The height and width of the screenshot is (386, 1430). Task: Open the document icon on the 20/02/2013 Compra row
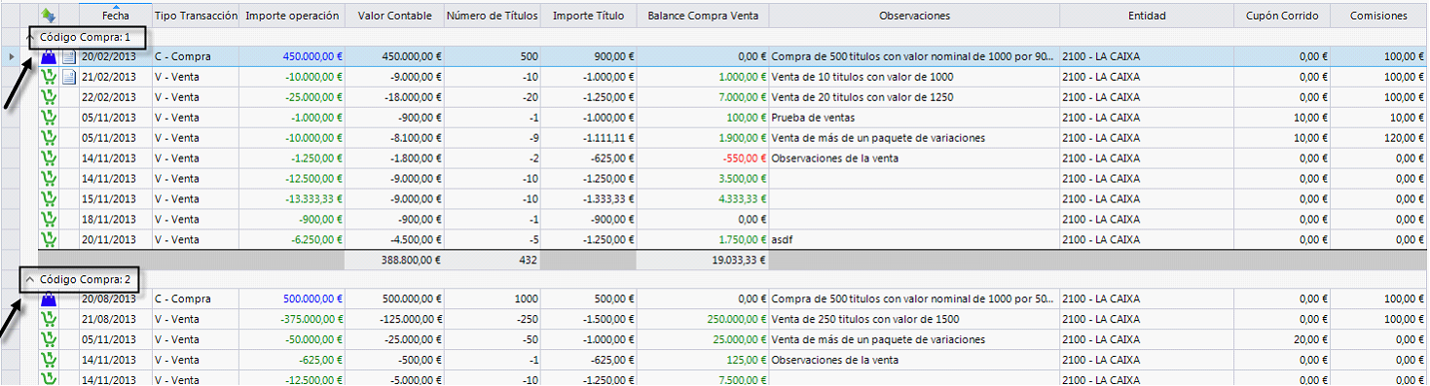tap(68, 57)
